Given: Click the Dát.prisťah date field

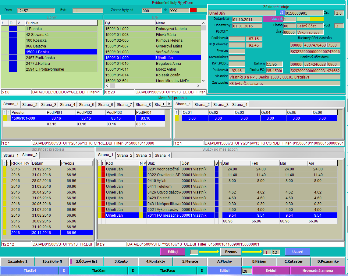Looking at the screenshot, I should tap(247, 19).
